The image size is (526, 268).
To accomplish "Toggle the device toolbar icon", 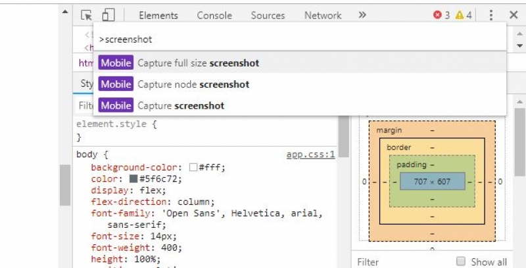I will 108,14.
